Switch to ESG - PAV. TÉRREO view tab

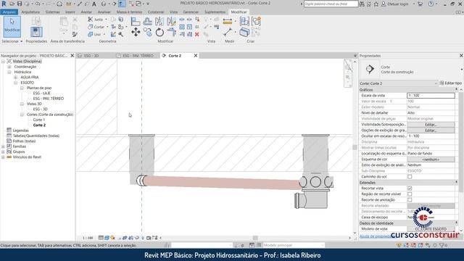tap(138, 56)
